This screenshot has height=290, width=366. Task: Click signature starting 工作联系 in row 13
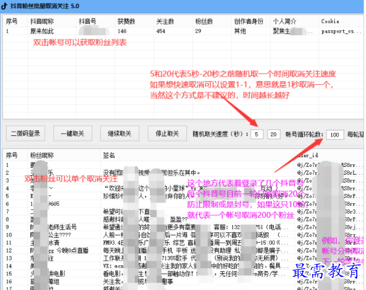(196, 258)
